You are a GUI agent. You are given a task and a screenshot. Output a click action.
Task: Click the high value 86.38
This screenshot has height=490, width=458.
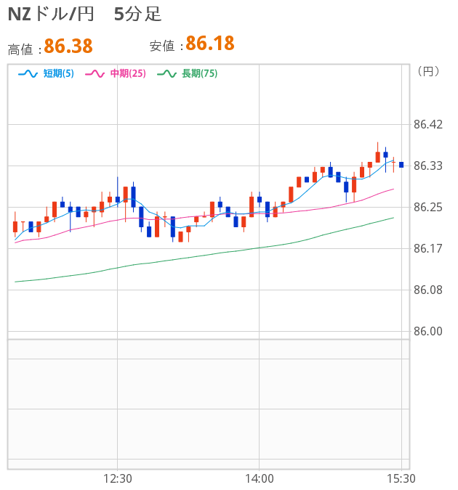click(x=68, y=46)
